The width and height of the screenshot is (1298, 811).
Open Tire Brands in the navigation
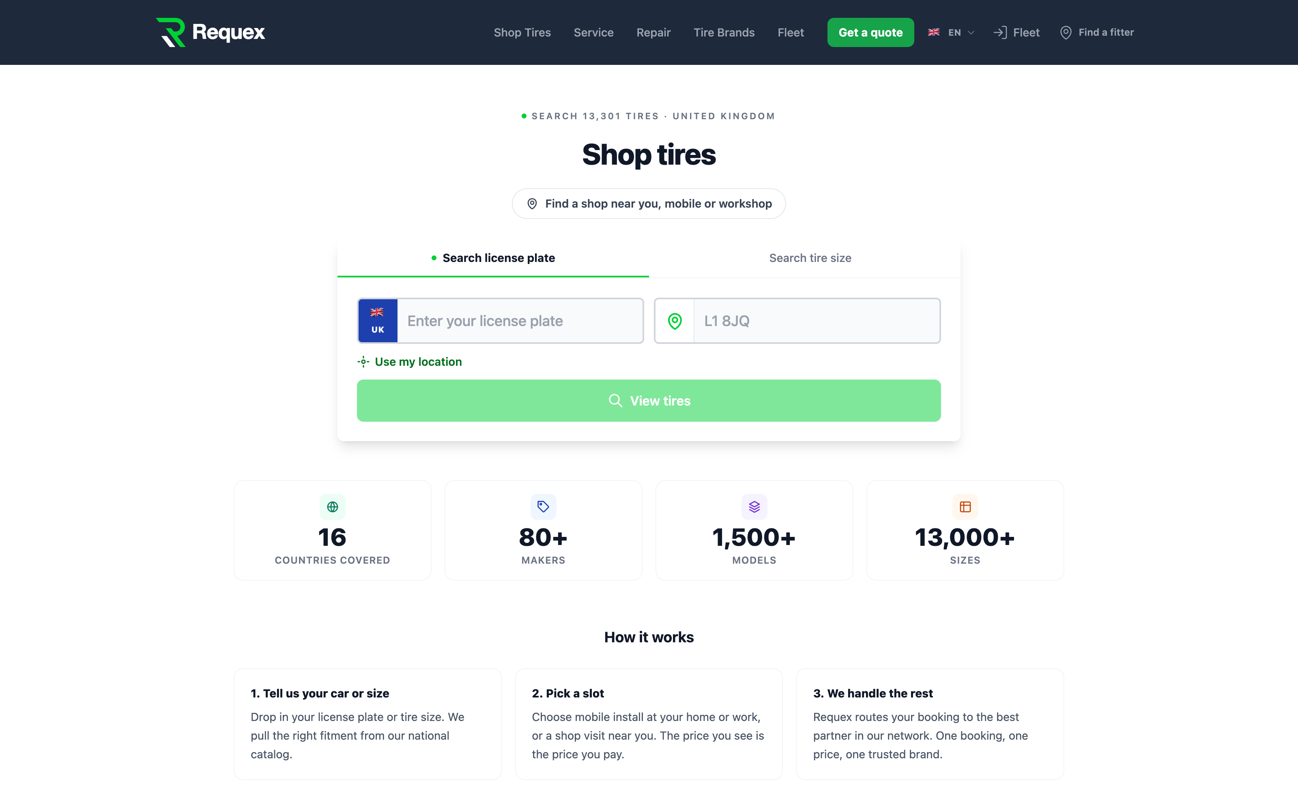pyautogui.click(x=724, y=32)
